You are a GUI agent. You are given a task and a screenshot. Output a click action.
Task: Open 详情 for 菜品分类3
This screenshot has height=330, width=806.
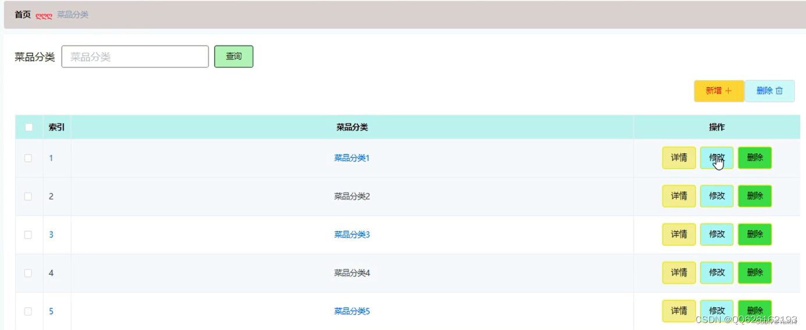pos(679,235)
